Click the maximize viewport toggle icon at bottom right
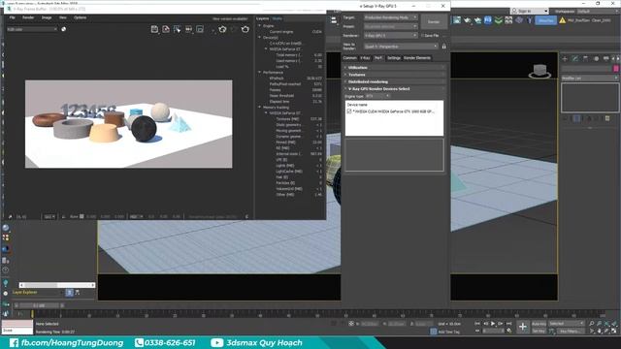 (x=614, y=331)
